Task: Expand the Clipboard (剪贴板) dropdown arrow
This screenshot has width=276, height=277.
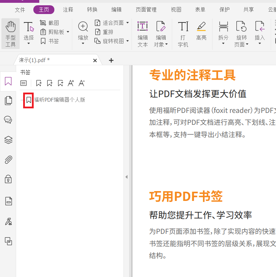Action: [x=68, y=32]
